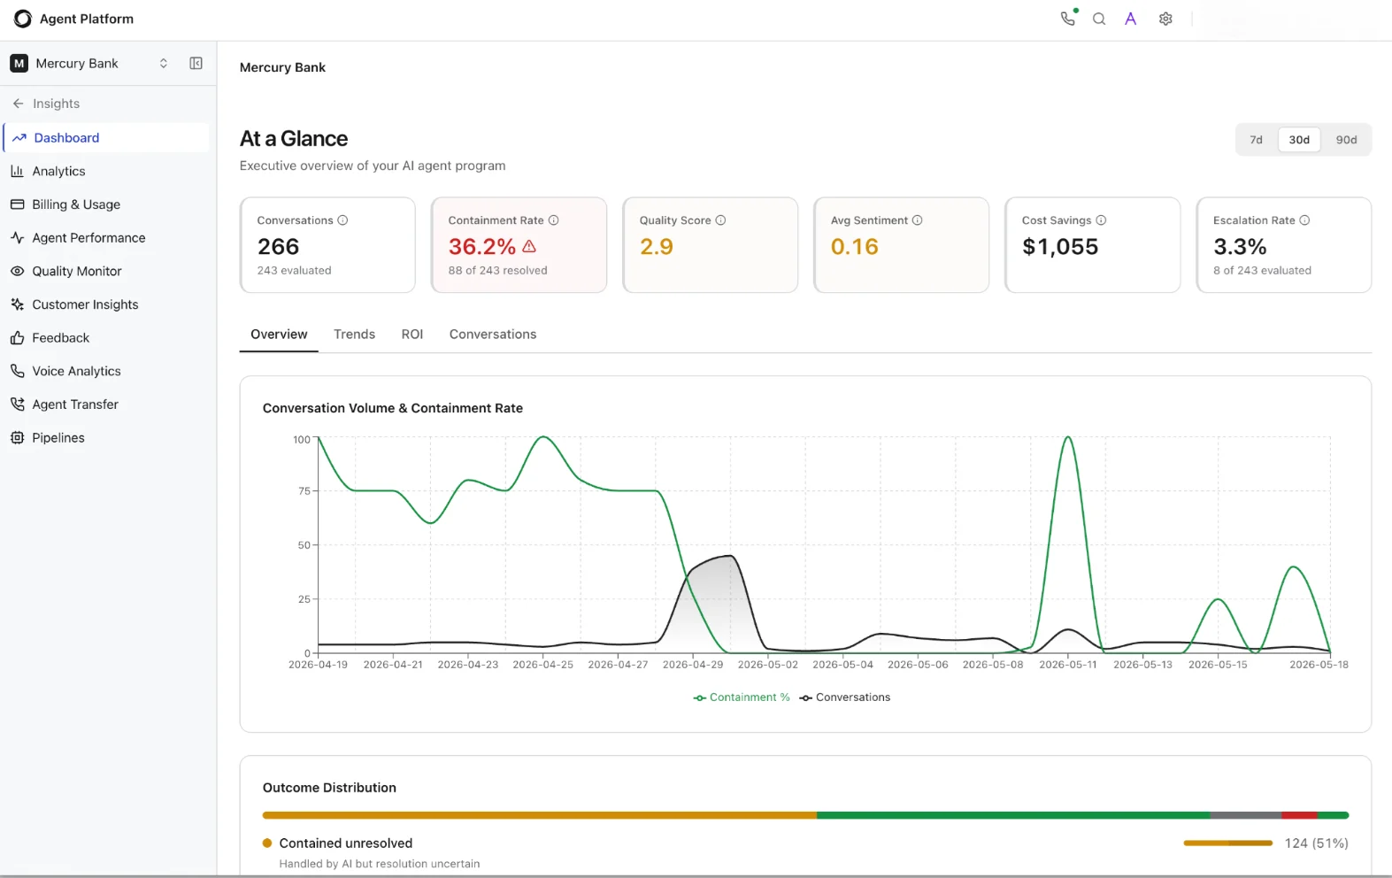Viewport: 1392px width, 878px height.
Task: Open Analytics in the sidebar
Action: click(x=108, y=171)
